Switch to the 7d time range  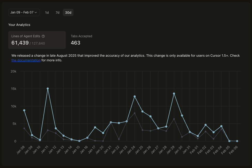coord(57,12)
